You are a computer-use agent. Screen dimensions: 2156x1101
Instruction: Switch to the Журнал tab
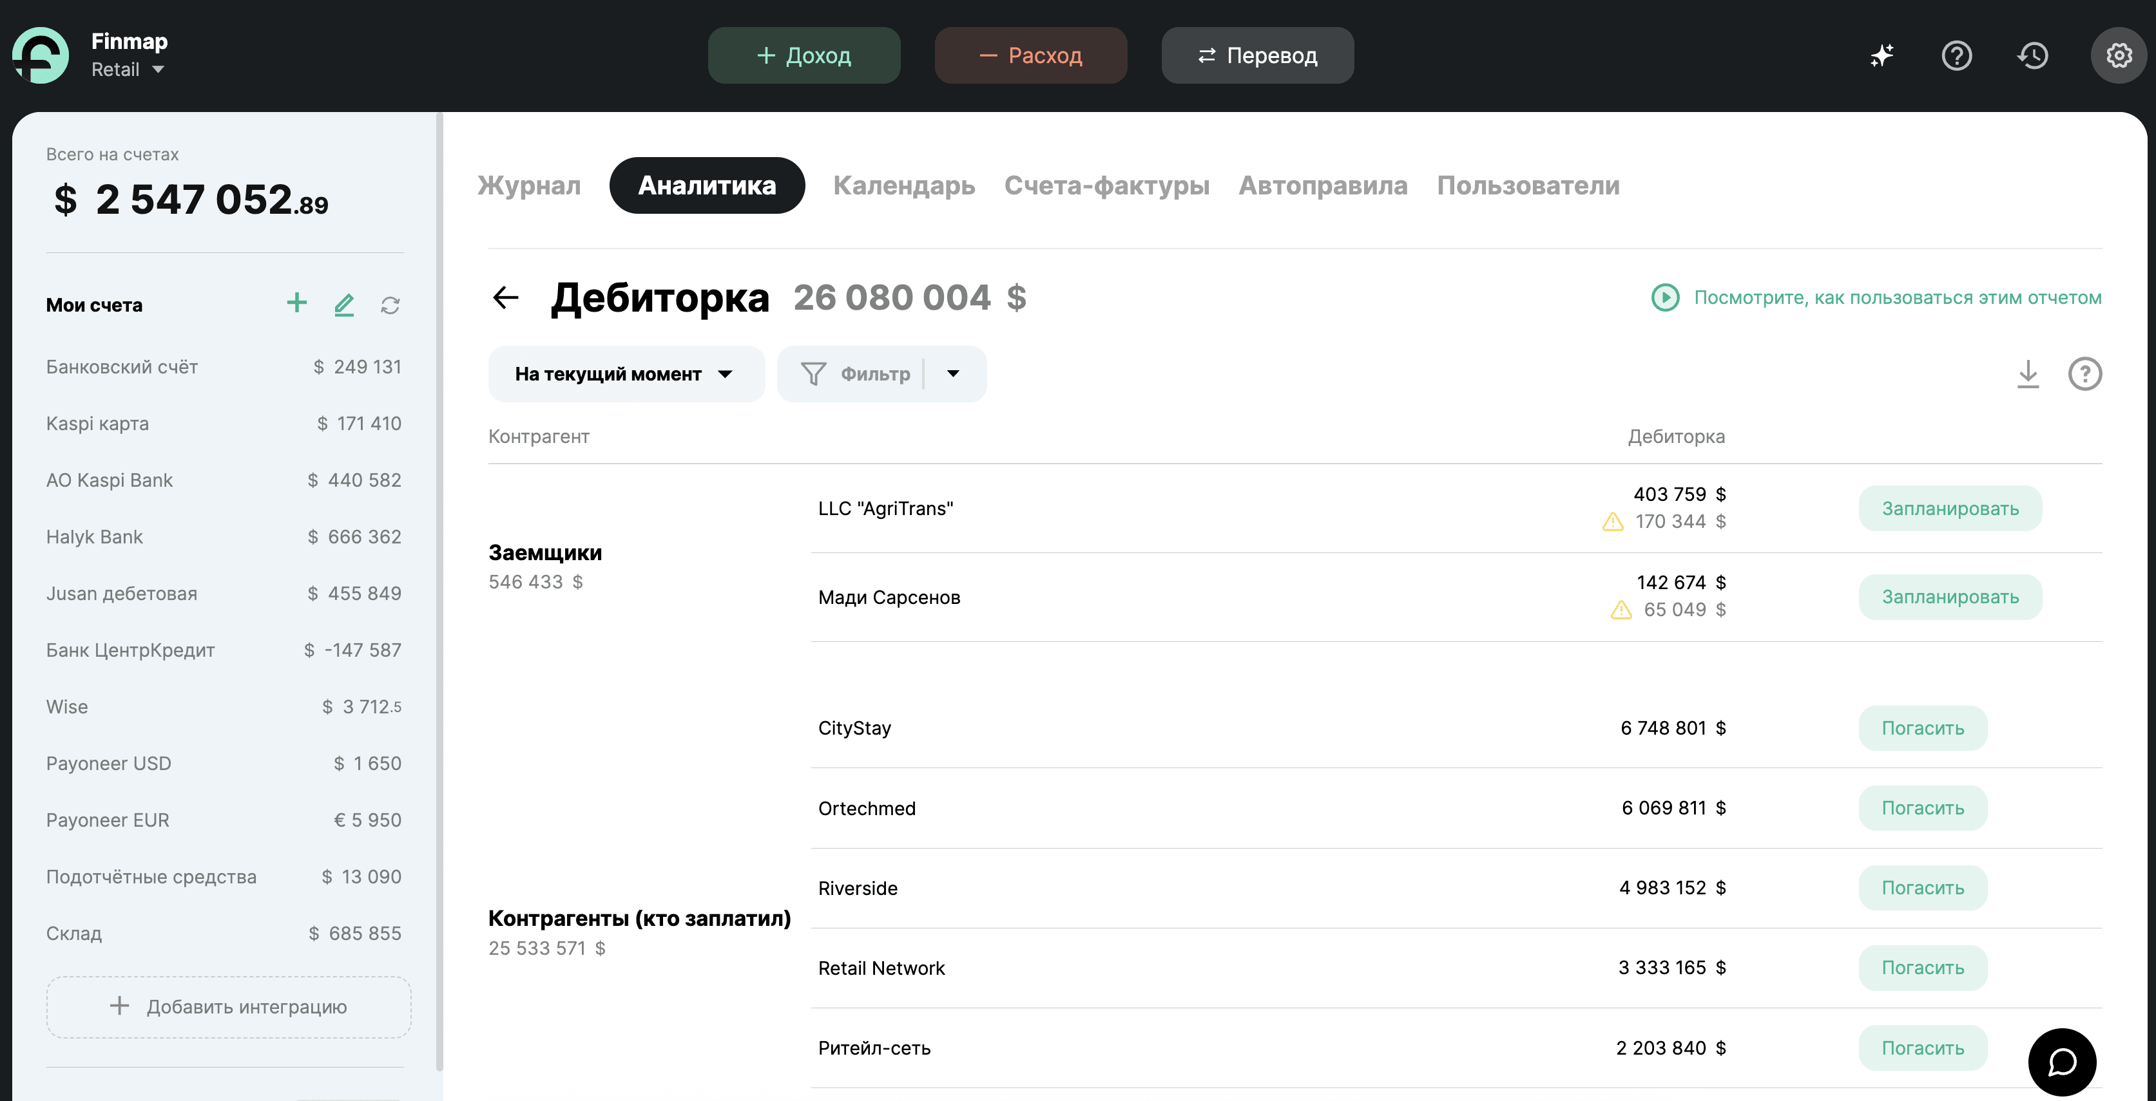529,185
